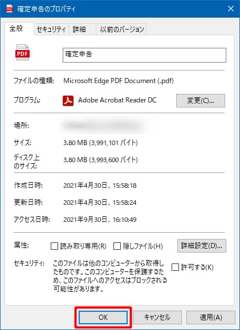
Task: Open 詳細設定(D)... attributes settings
Action: click(x=202, y=246)
